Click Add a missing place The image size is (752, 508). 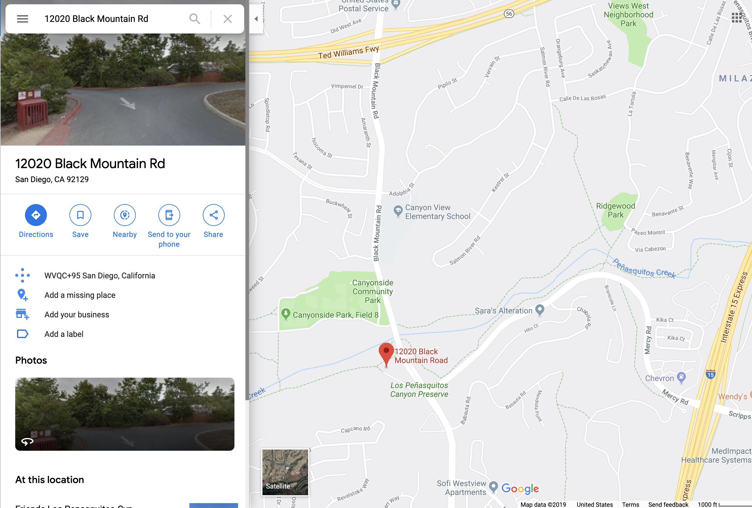tap(79, 295)
